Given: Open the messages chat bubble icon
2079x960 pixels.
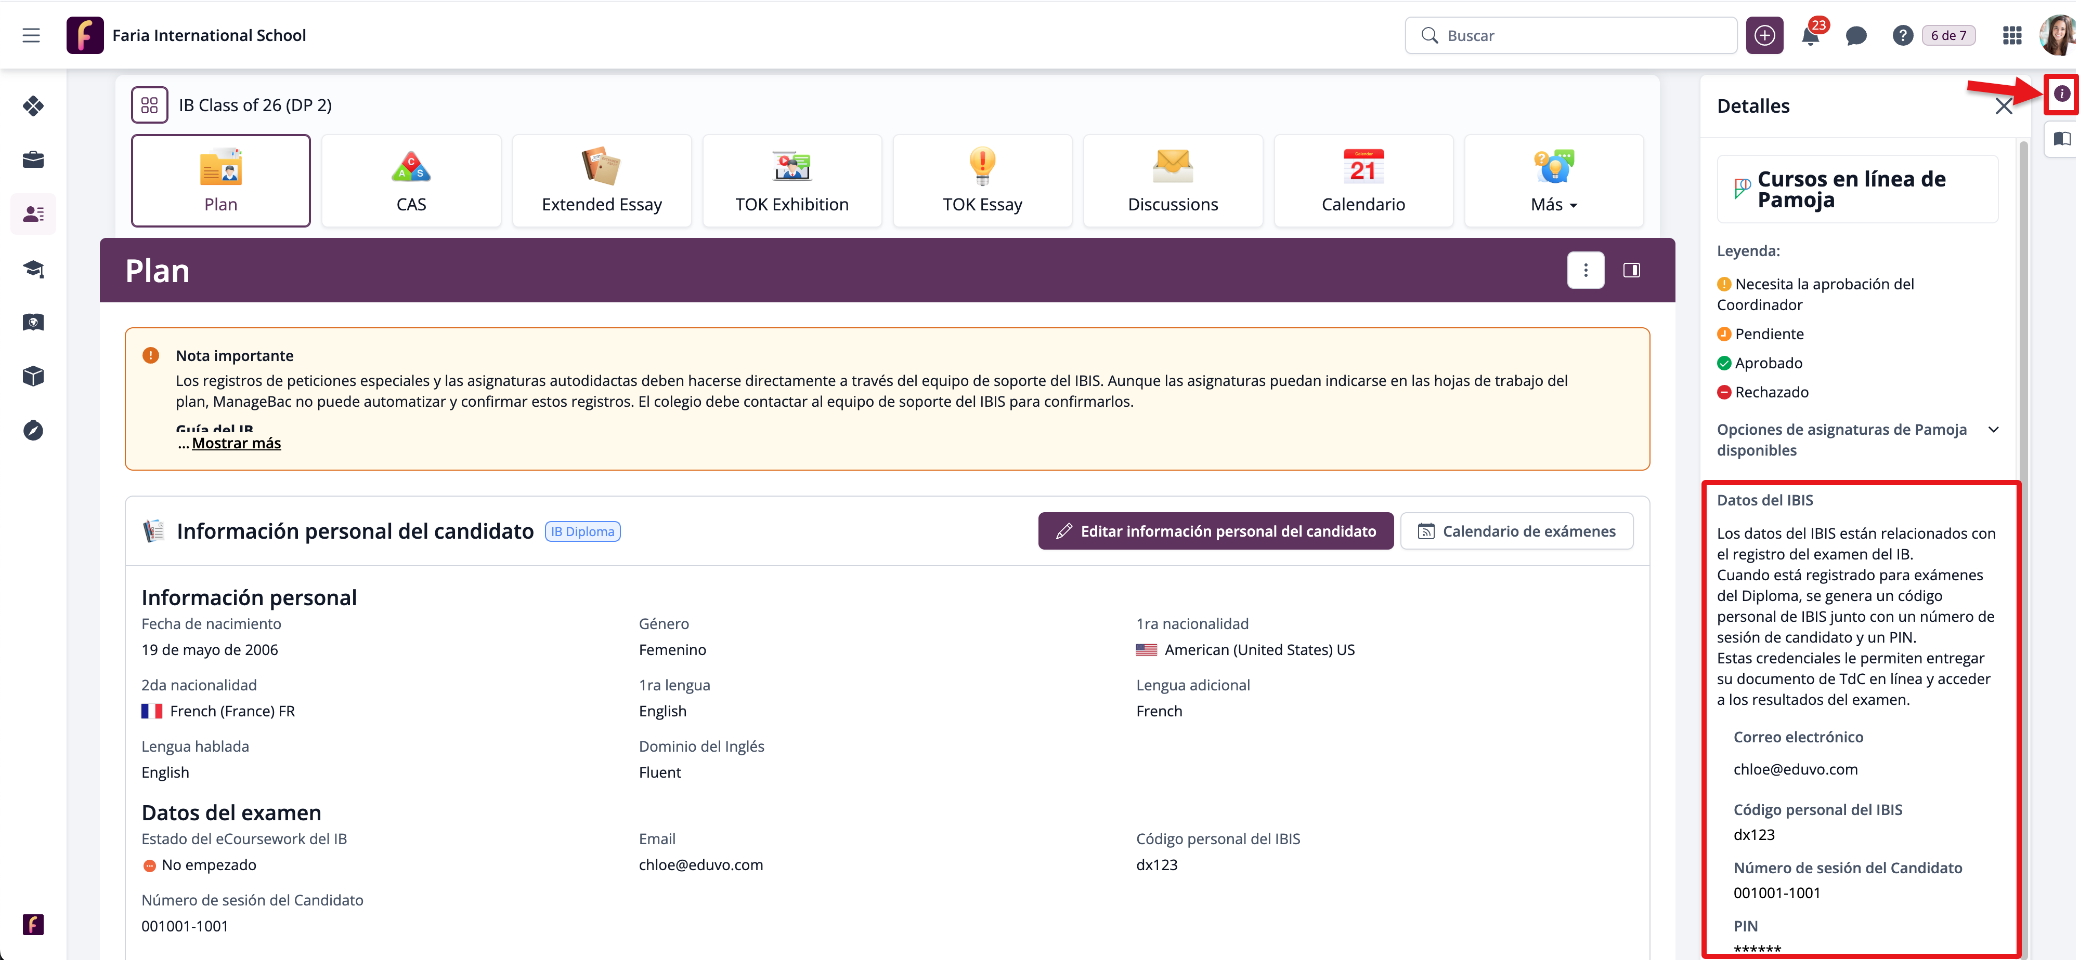Looking at the screenshot, I should pos(1855,36).
